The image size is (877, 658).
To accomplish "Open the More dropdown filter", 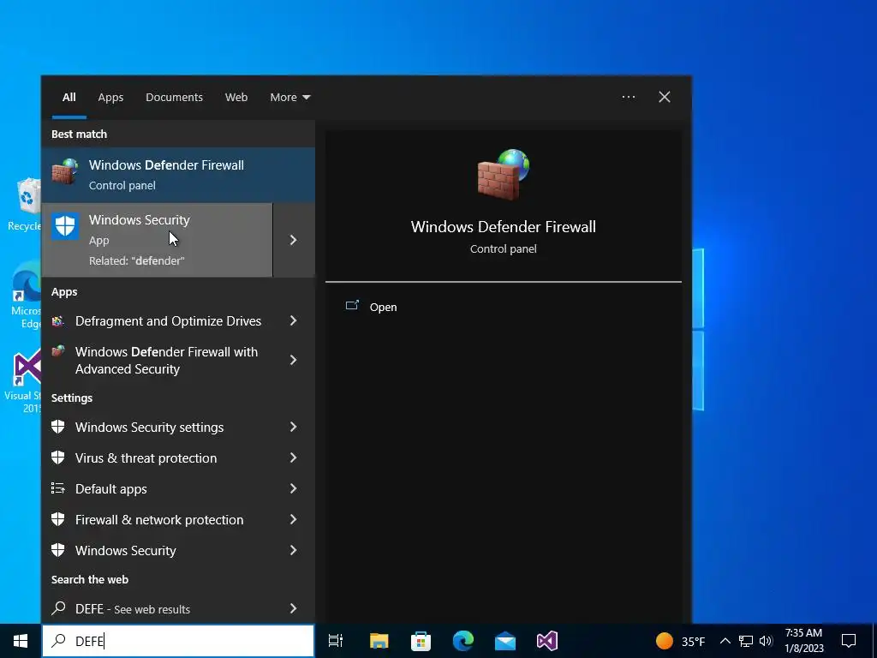I will (x=289, y=98).
